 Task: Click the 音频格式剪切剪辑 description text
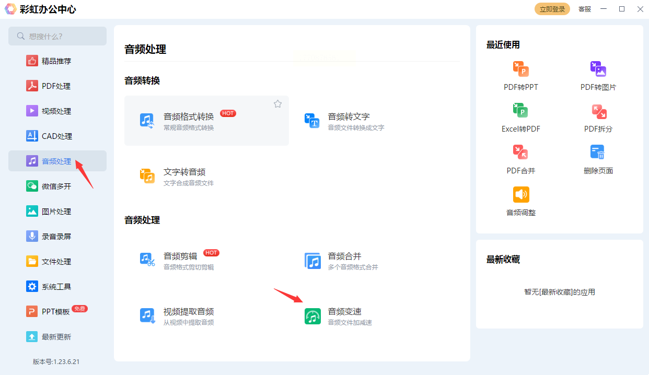click(189, 267)
